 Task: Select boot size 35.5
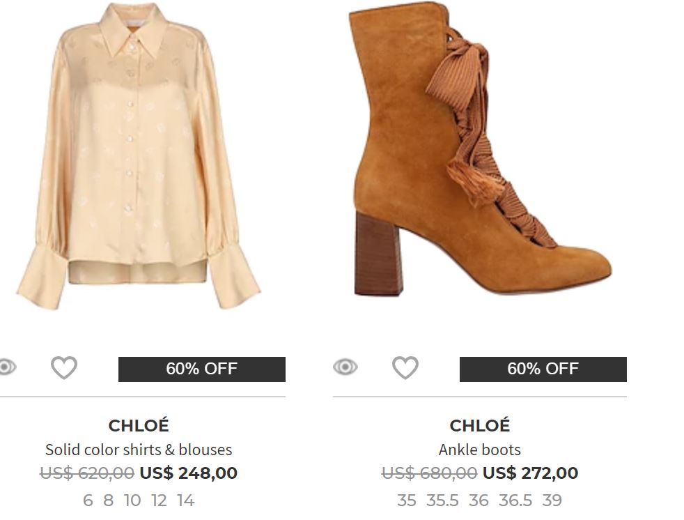tap(442, 500)
